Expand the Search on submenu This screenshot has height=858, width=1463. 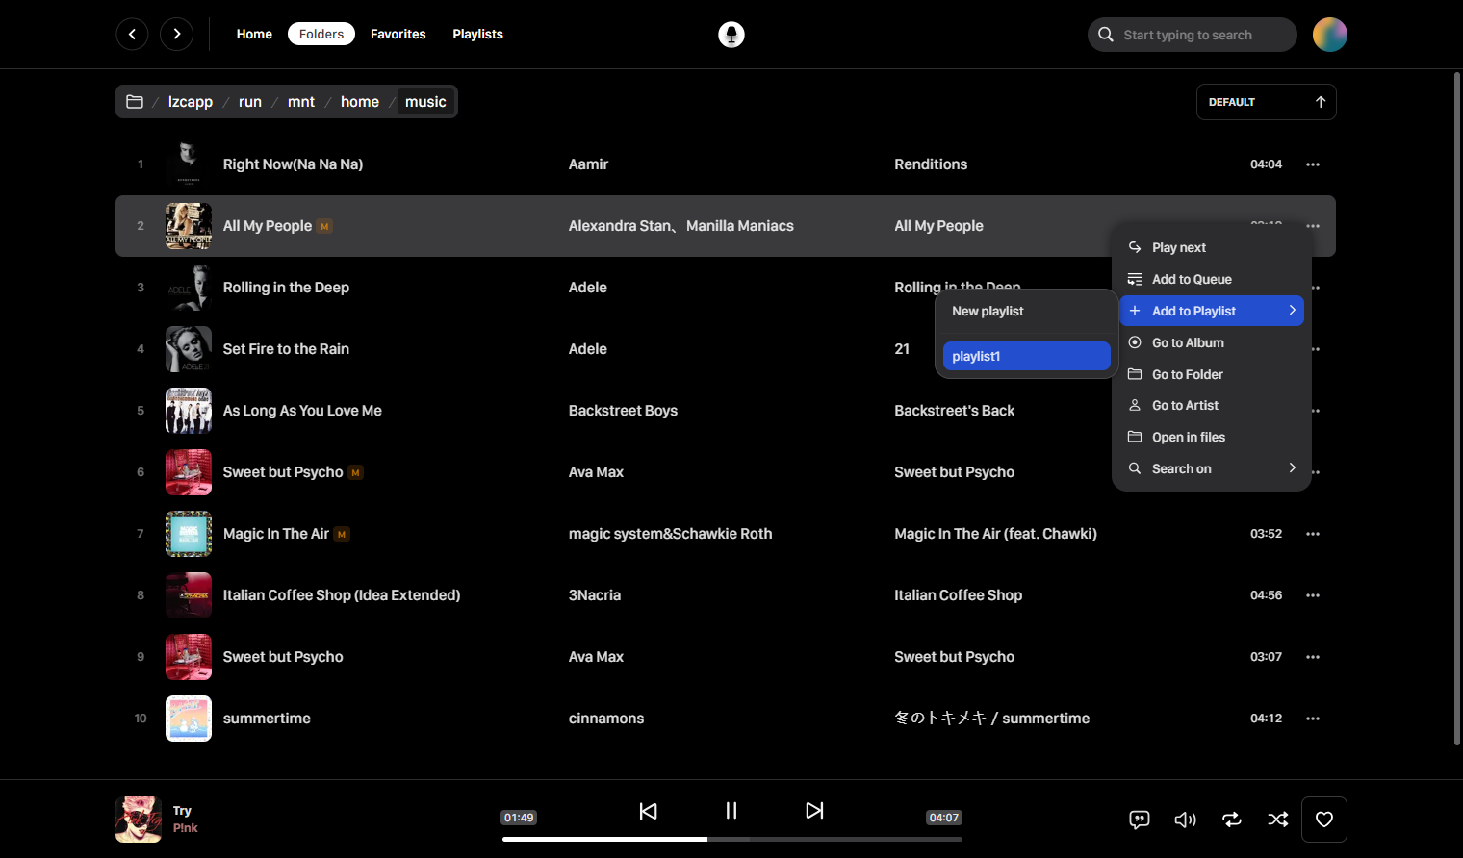[x=1212, y=468]
